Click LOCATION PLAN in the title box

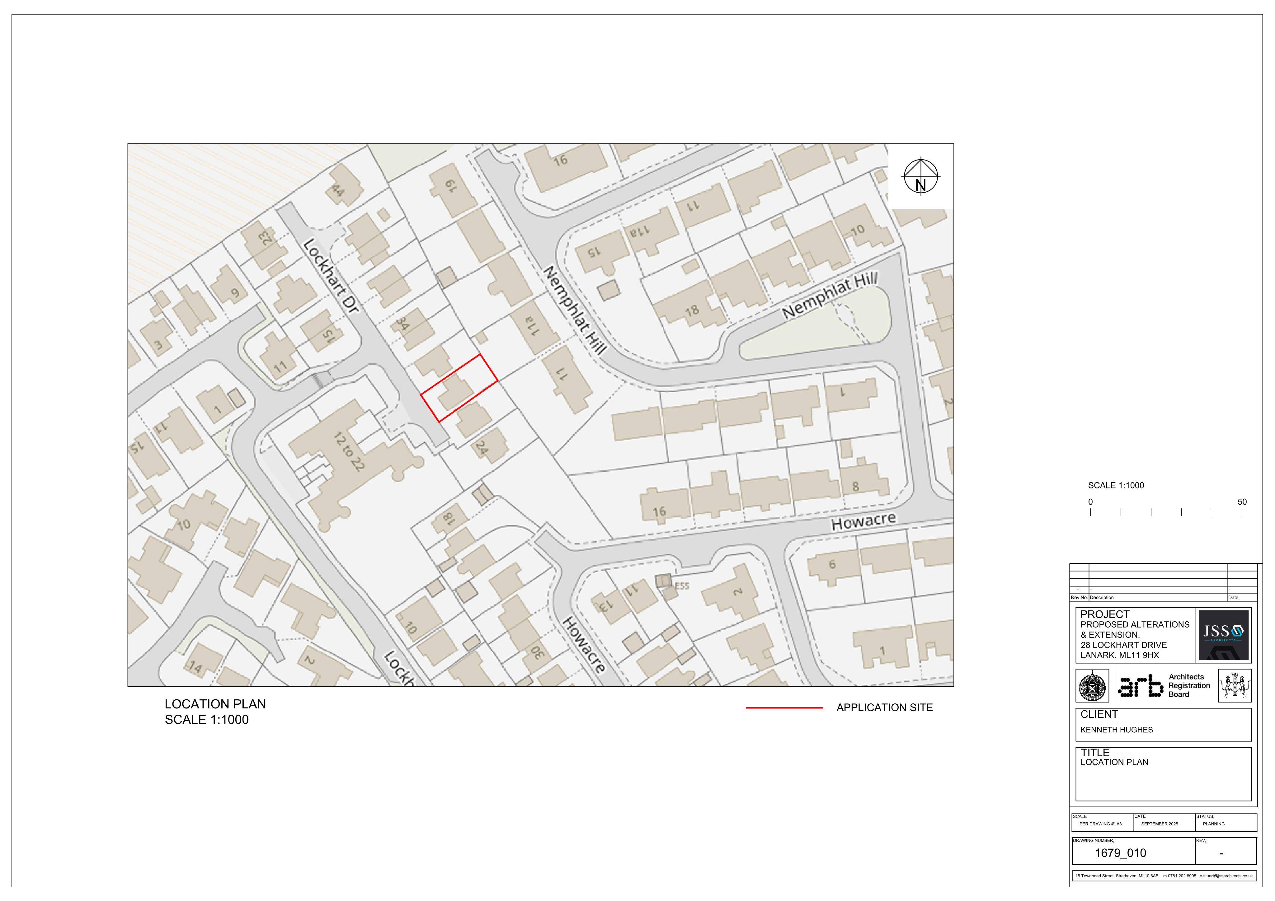[1114, 762]
